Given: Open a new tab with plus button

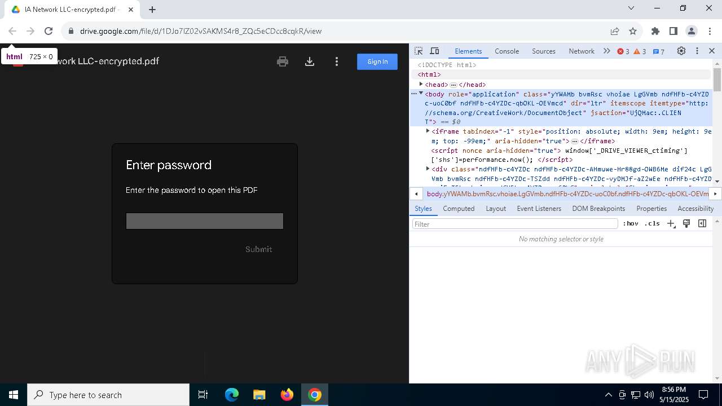Looking at the screenshot, I should tap(152, 10).
